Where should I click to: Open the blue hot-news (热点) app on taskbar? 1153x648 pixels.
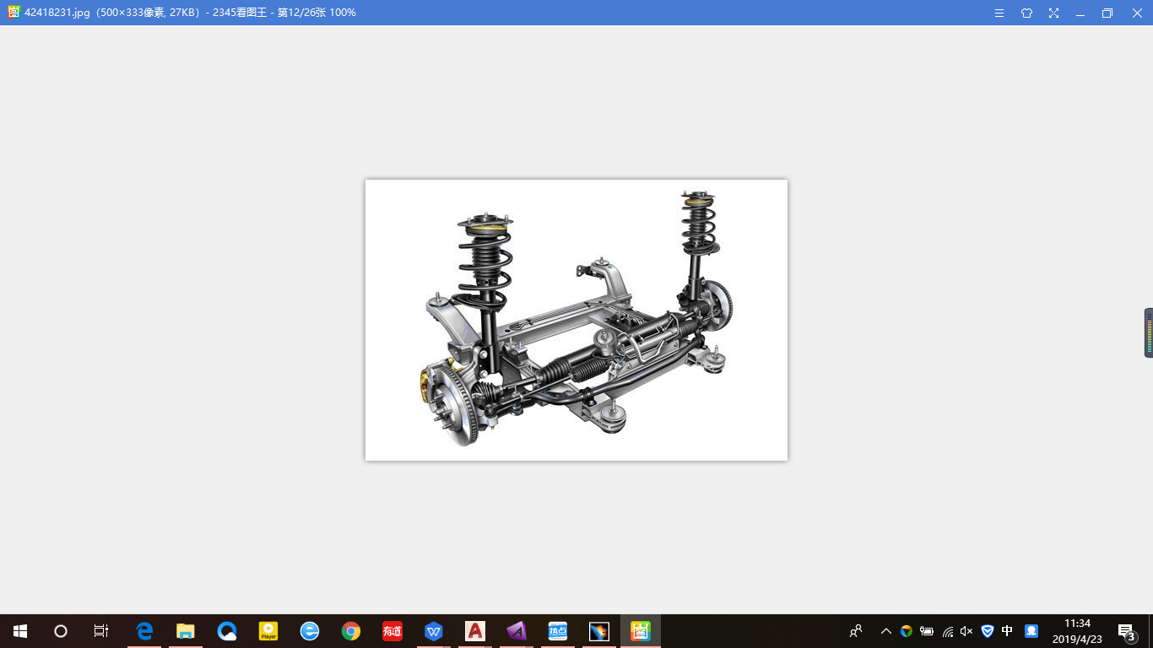click(558, 631)
